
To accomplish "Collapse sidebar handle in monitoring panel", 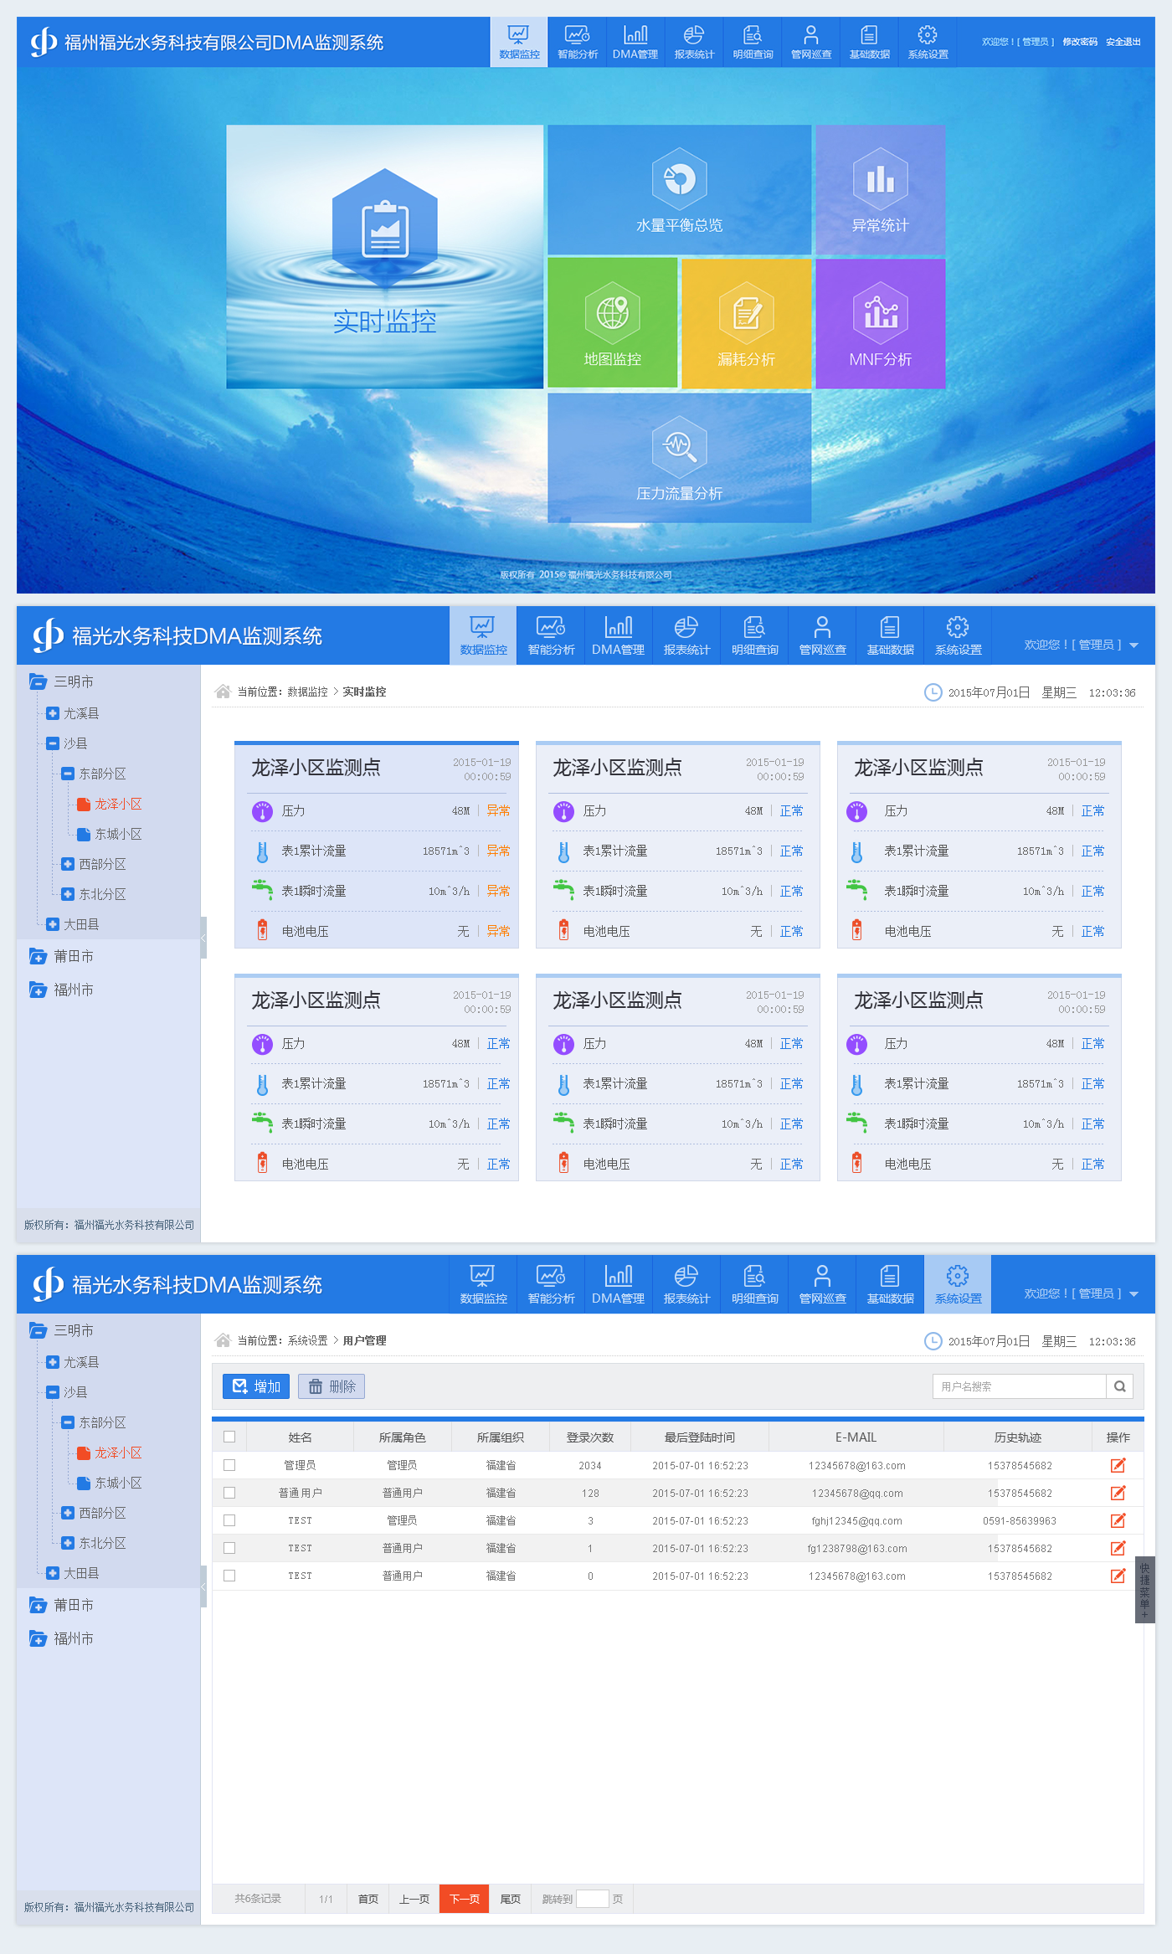I will (203, 938).
